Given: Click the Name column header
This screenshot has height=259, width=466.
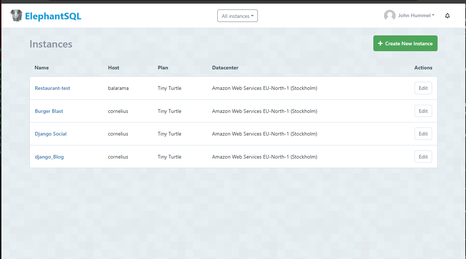Looking at the screenshot, I should tap(42, 68).
